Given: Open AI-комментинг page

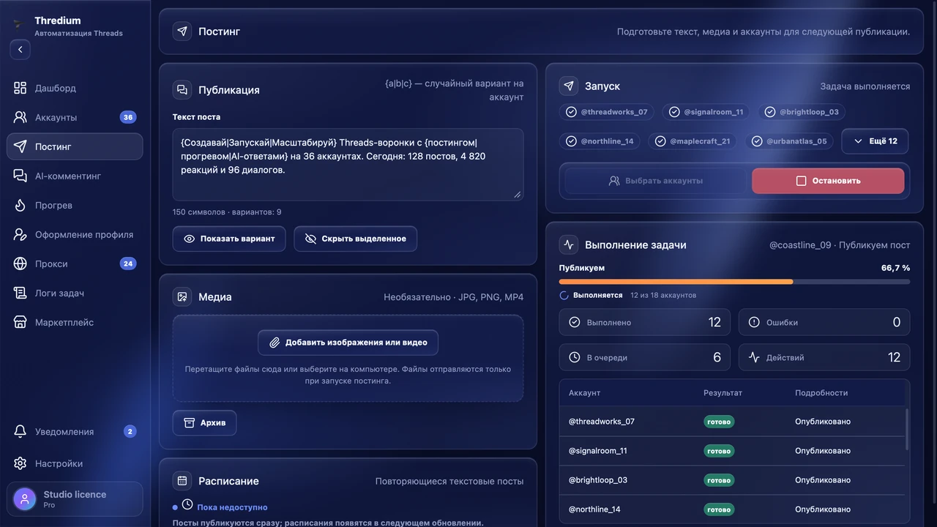Looking at the screenshot, I should coord(75,176).
